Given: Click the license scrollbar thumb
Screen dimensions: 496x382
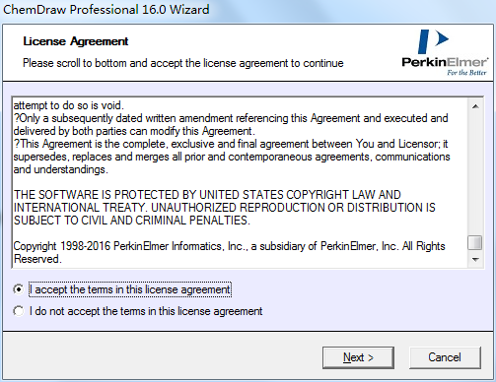Looking at the screenshot, I should (x=475, y=243).
